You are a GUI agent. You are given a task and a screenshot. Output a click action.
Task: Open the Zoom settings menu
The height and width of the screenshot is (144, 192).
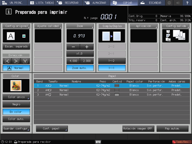[x=80, y=26]
